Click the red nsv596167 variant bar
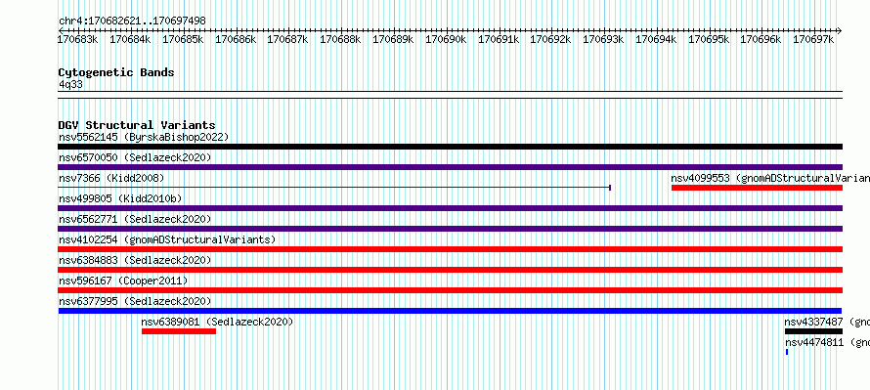 [450, 290]
